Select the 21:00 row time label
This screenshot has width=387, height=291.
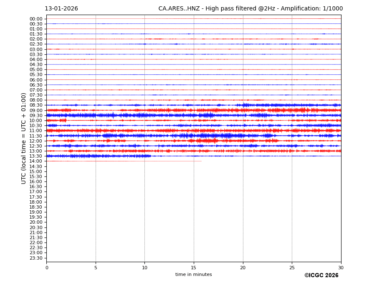coord(36,232)
